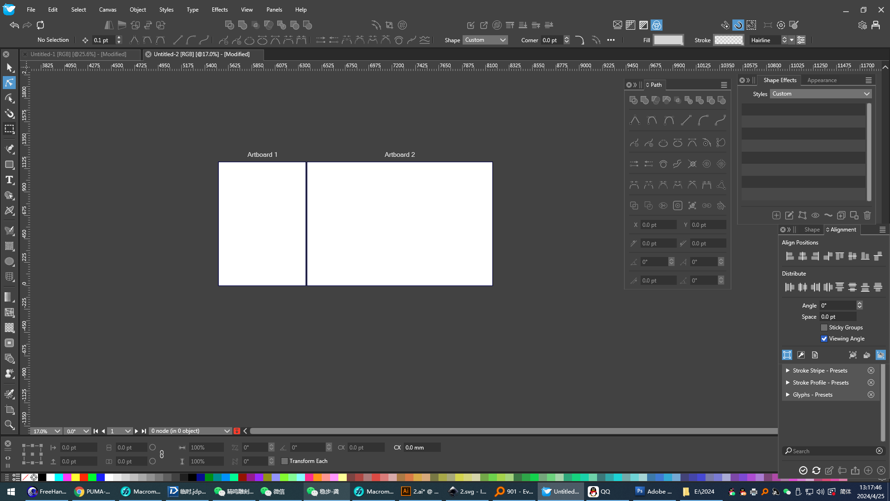Click the Fill color swatch
Viewport: 890px width, 501px height.
[668, 40]
